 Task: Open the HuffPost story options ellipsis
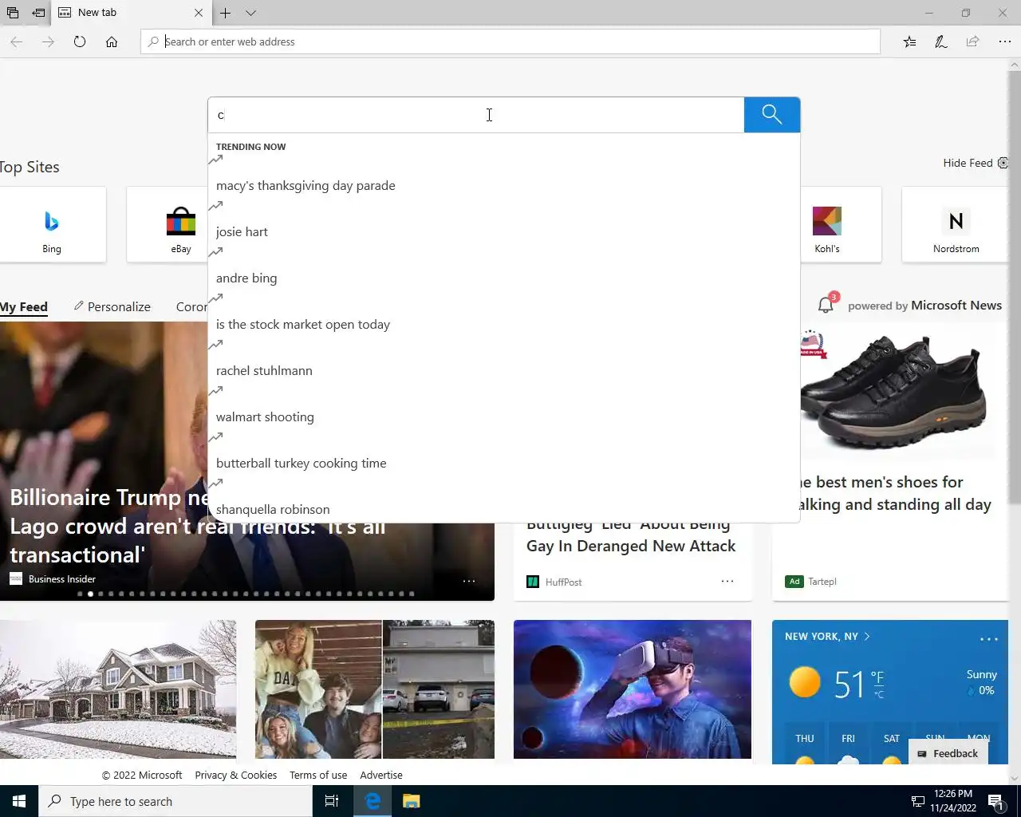[x=727, y=581]
